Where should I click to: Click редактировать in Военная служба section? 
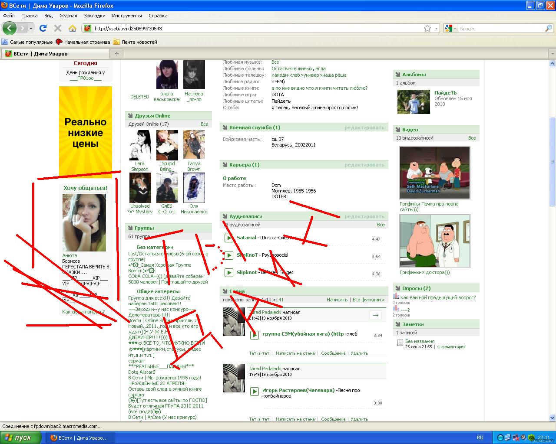tap(364, 127)
